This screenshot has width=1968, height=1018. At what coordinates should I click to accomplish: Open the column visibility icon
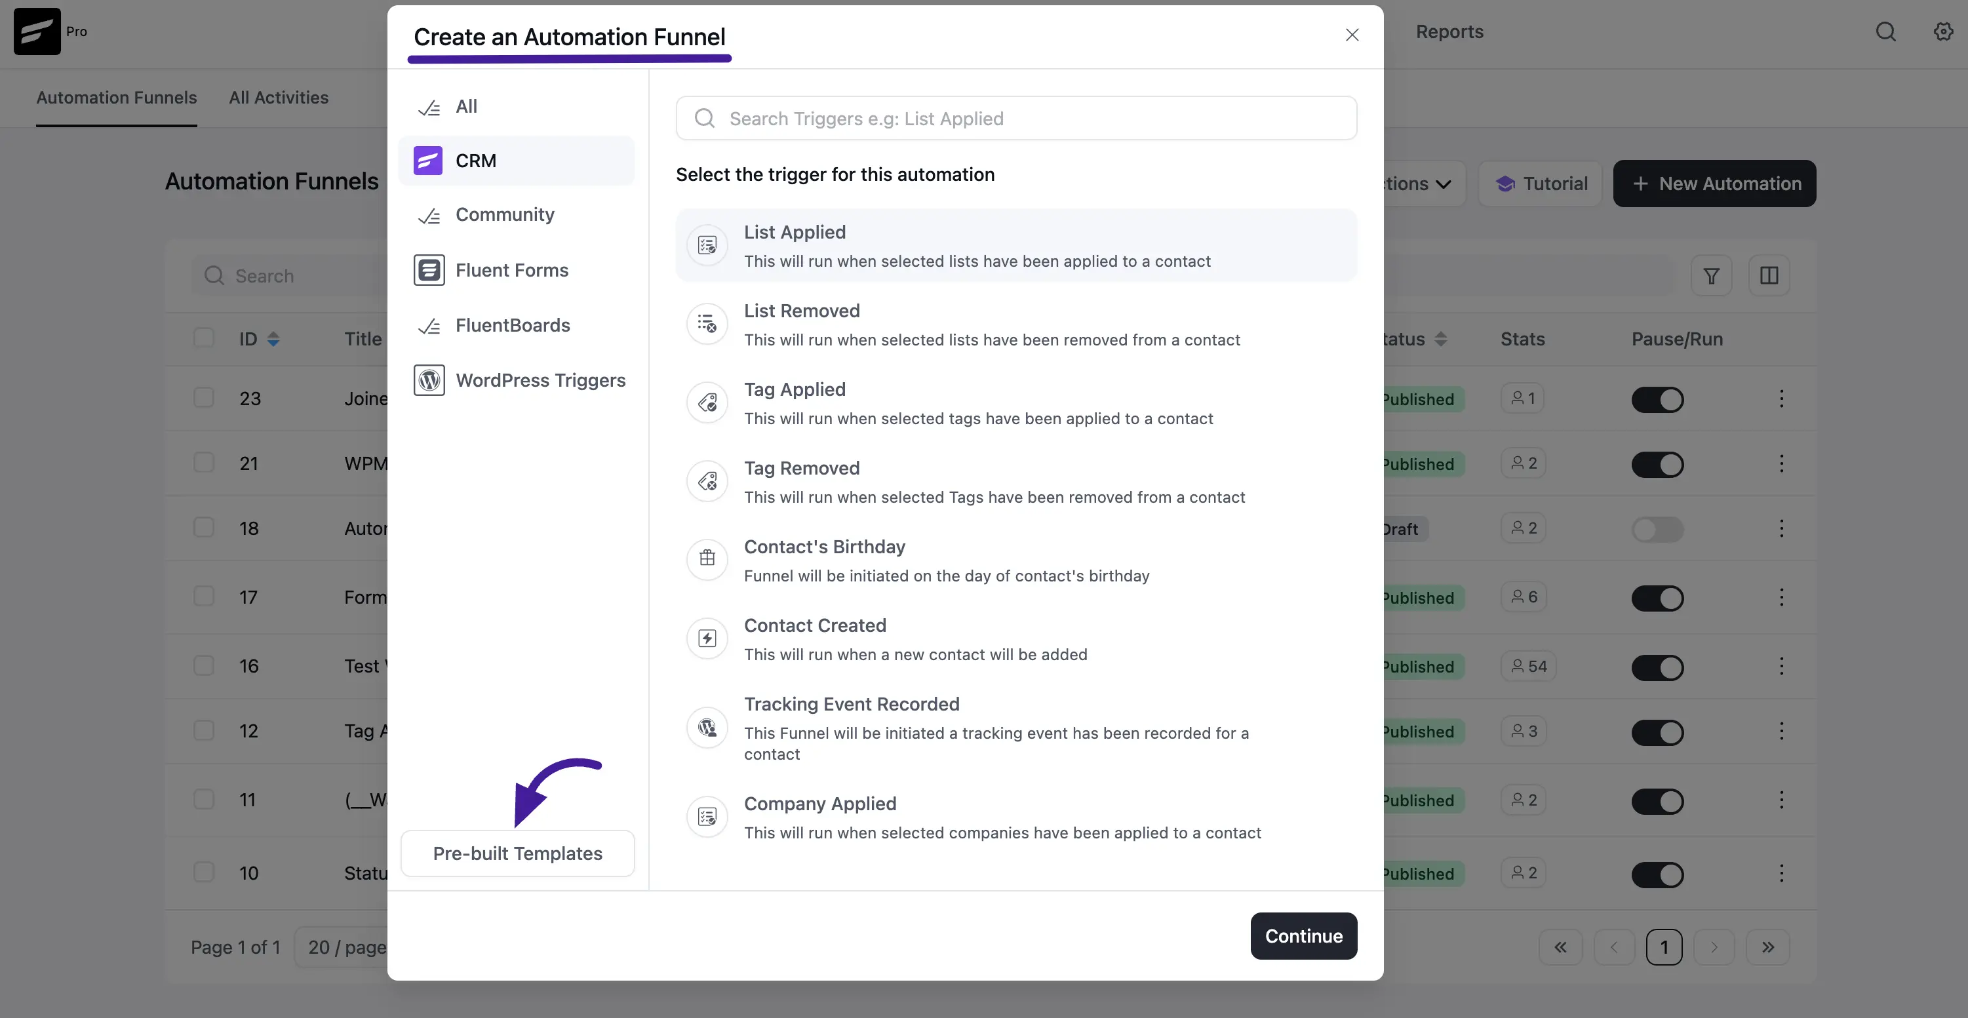pos(1769,276)
